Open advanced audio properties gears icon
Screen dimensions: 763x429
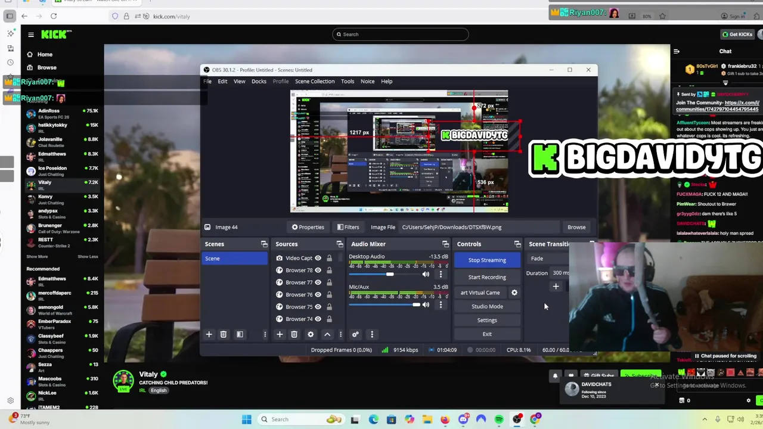coord(355,334)
